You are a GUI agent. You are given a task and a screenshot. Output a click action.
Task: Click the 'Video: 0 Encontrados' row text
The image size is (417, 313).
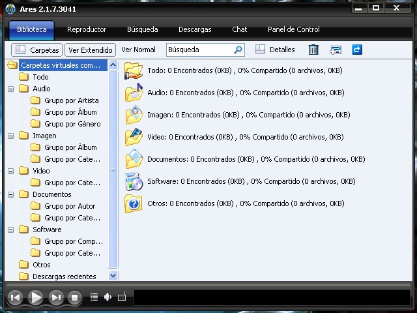point(246,137)
